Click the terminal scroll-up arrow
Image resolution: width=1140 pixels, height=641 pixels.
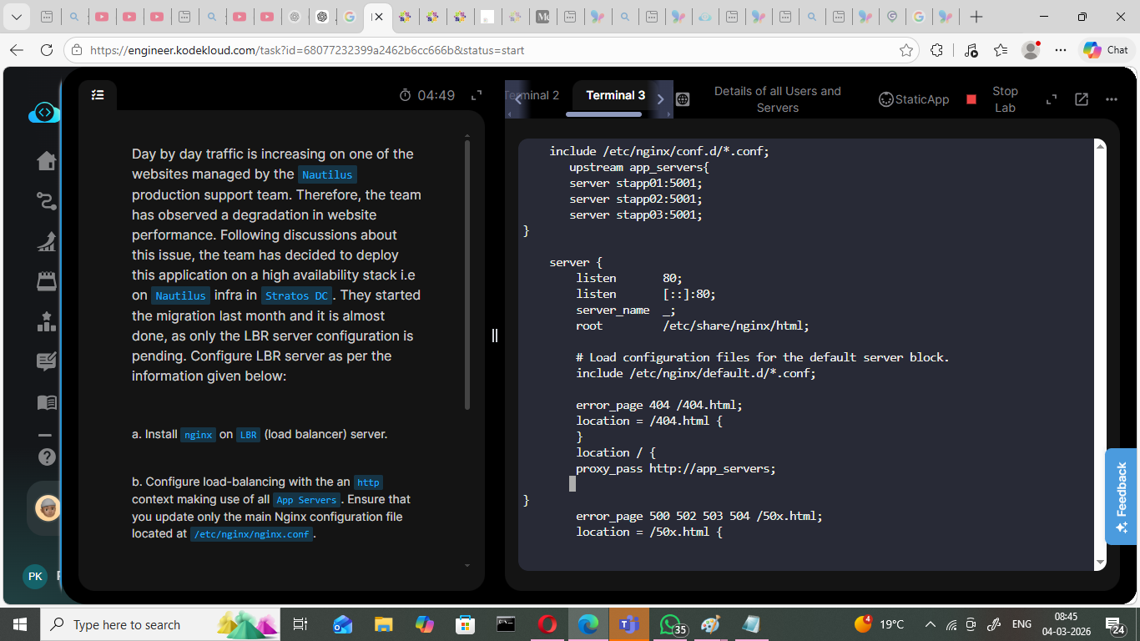point(1101,148)
